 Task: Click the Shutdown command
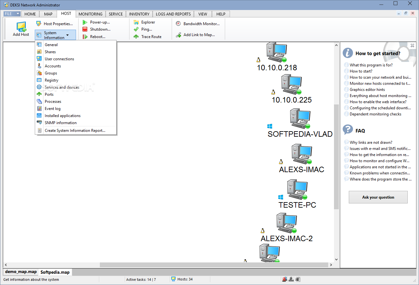(x=97, y=29)
